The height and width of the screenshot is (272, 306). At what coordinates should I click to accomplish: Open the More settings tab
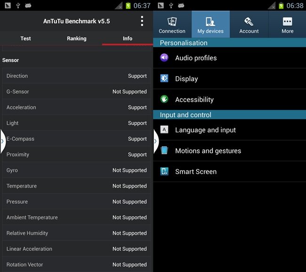coord(287,25)
